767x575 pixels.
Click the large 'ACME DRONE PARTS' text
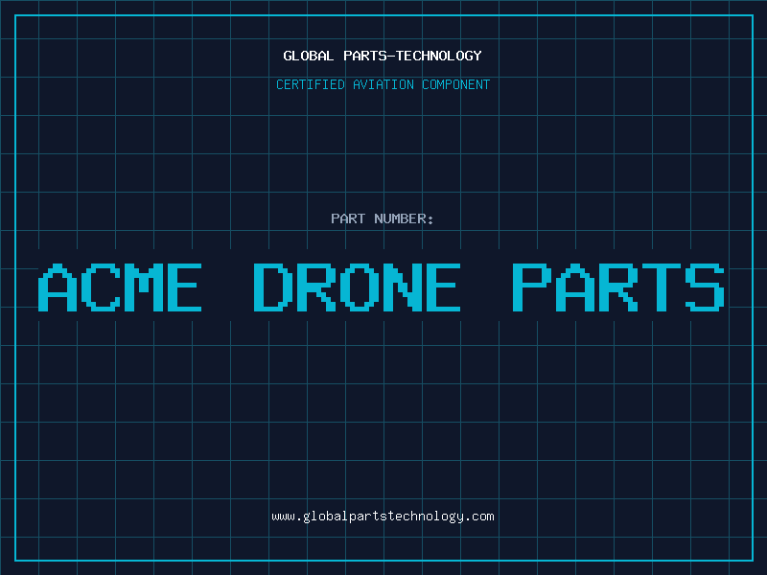point(382,287)
